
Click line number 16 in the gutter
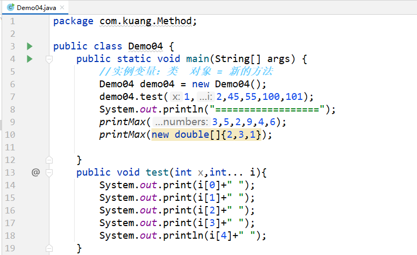(x=10, y=210)
